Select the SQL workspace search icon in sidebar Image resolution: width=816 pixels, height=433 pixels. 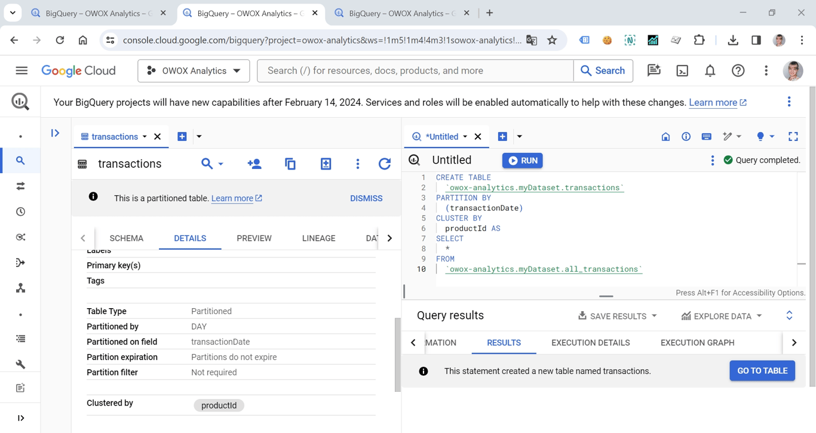[x=20, y=161]
